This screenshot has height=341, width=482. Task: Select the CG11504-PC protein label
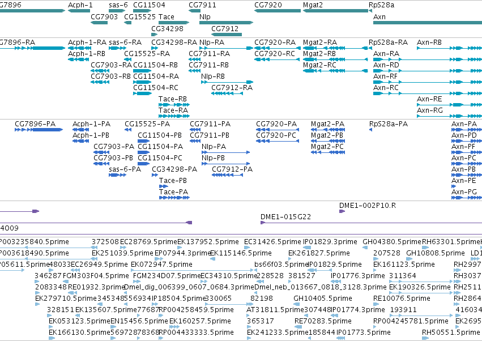(x=160, y=158)
